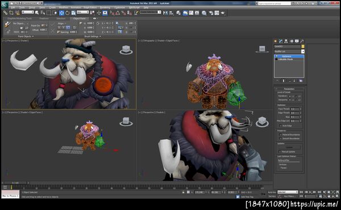
Task: Toggle the Percent Snap icon
Action: (123, 13)
